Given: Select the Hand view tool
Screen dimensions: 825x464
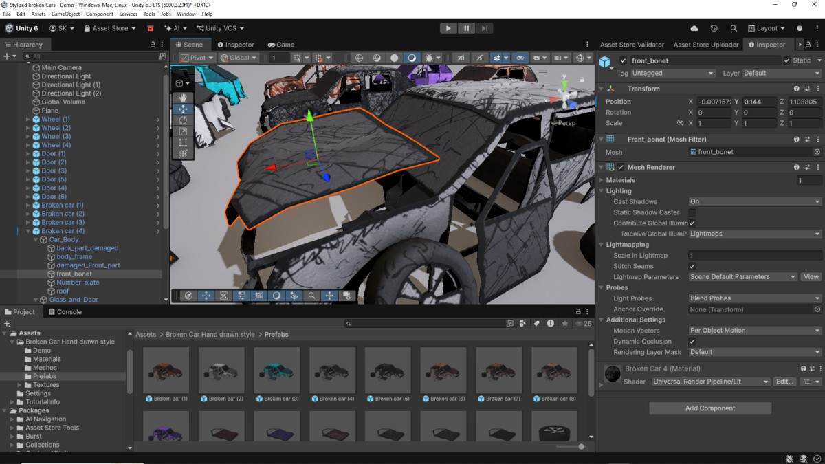Looking at the screenshot, I should coord(183,98).
